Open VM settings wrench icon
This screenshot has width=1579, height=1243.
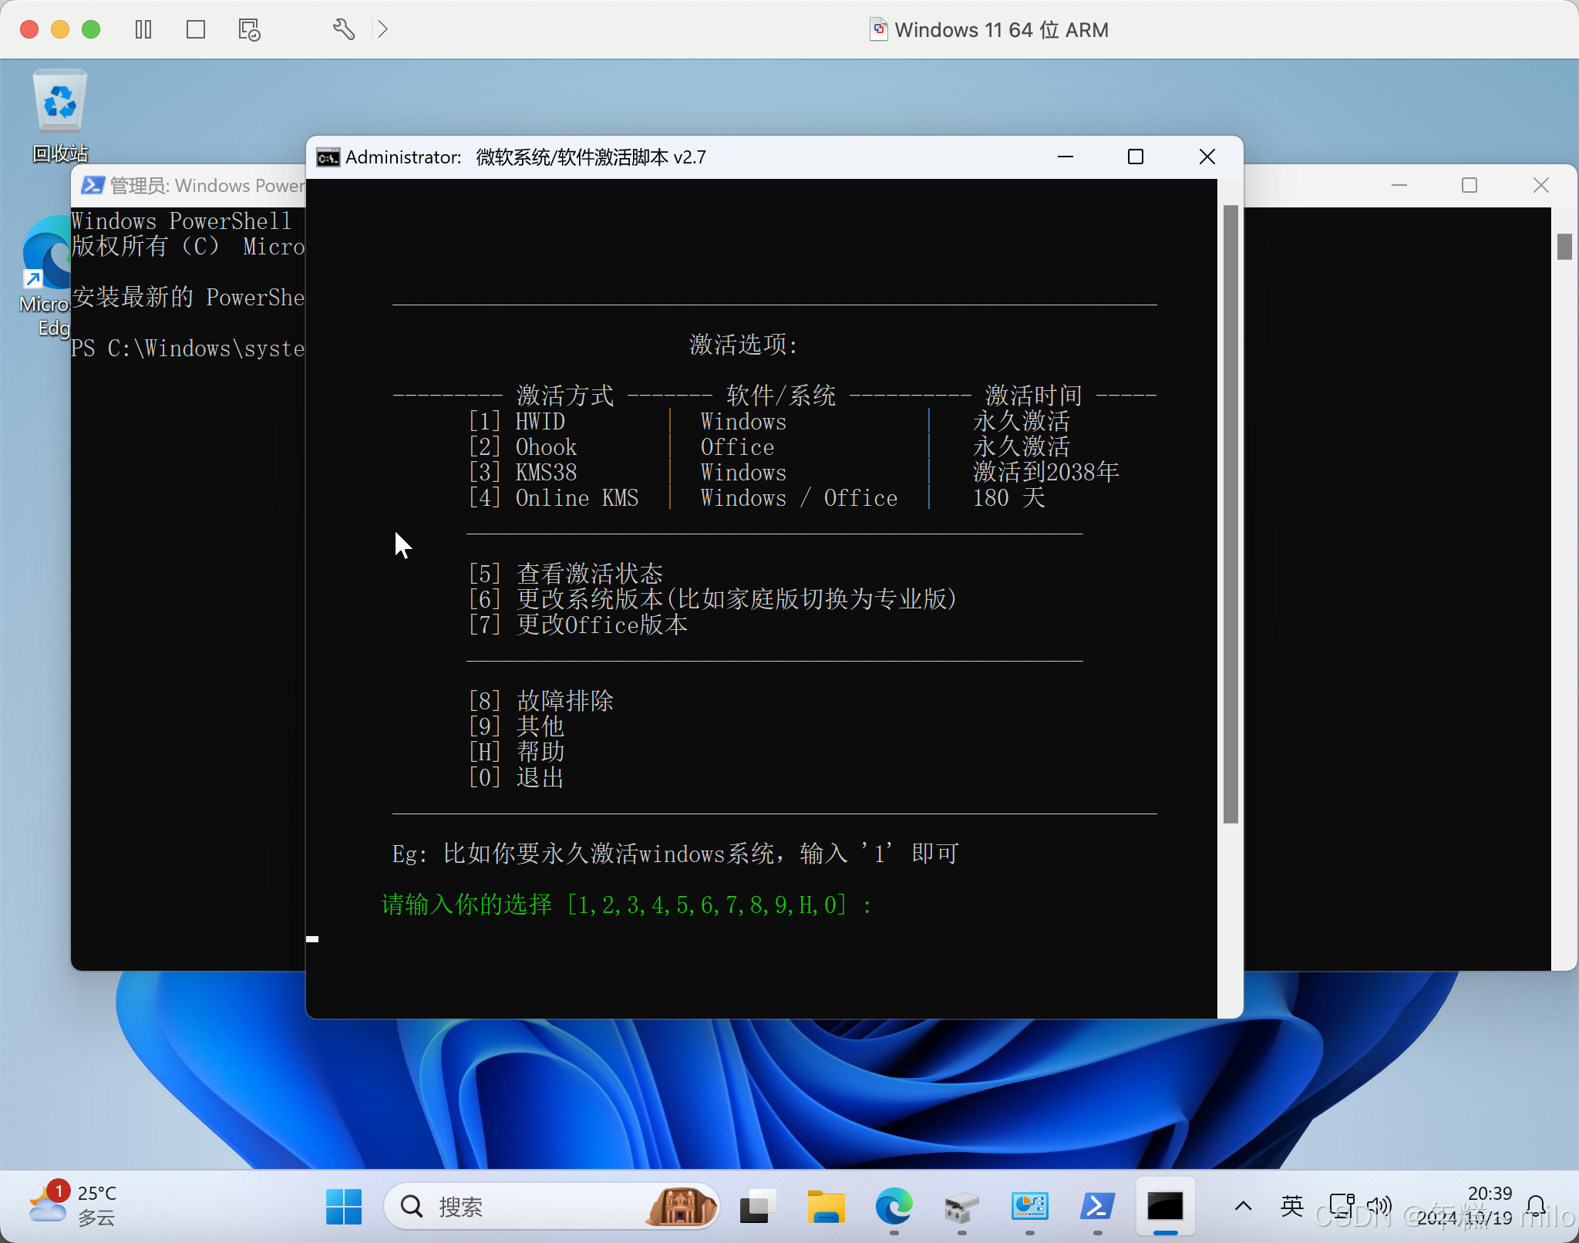coord(344,29)
